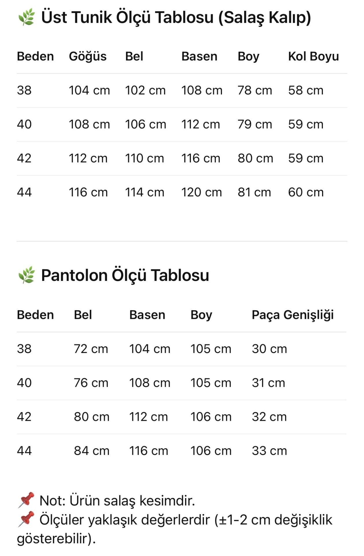Click the 'Ölçüler yaklaşık değerlerdir' note
Image resolution: width=364 pixels, height=556 pixels.
[x=186, y=520]
